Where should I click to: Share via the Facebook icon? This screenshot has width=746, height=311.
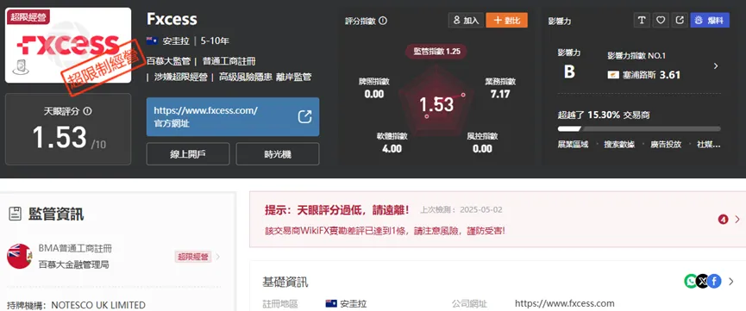point(714,282)
